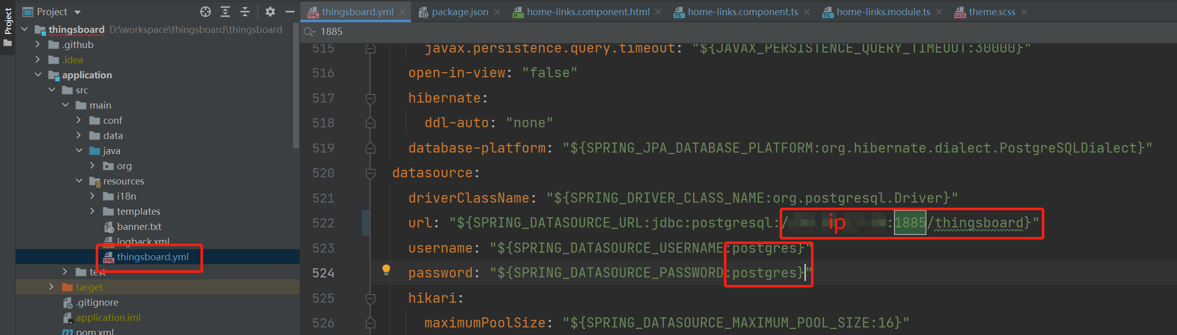The width and height of the screenshot is (1177, 335).
Task: Click the yellow intention light bulb on line 524
Action: 386,270
